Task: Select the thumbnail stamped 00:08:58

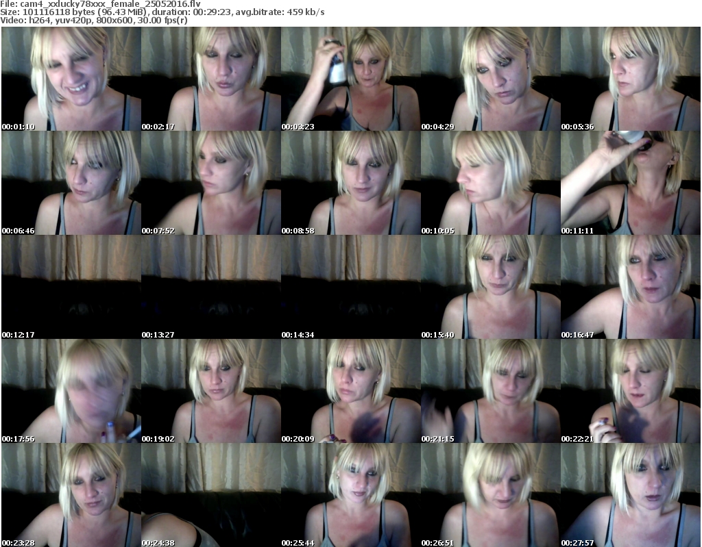Action: [x=350, y=183]
